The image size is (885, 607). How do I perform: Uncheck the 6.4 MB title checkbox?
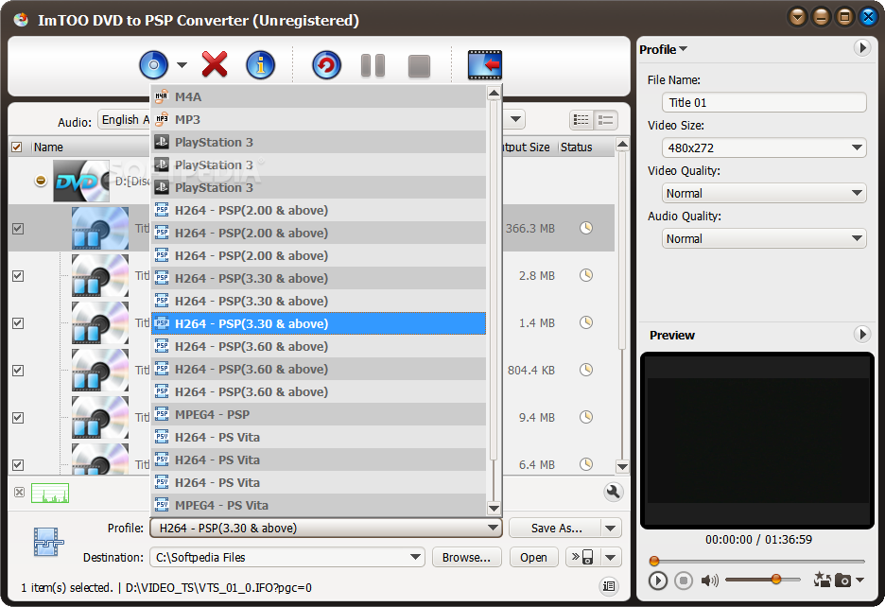18,465
